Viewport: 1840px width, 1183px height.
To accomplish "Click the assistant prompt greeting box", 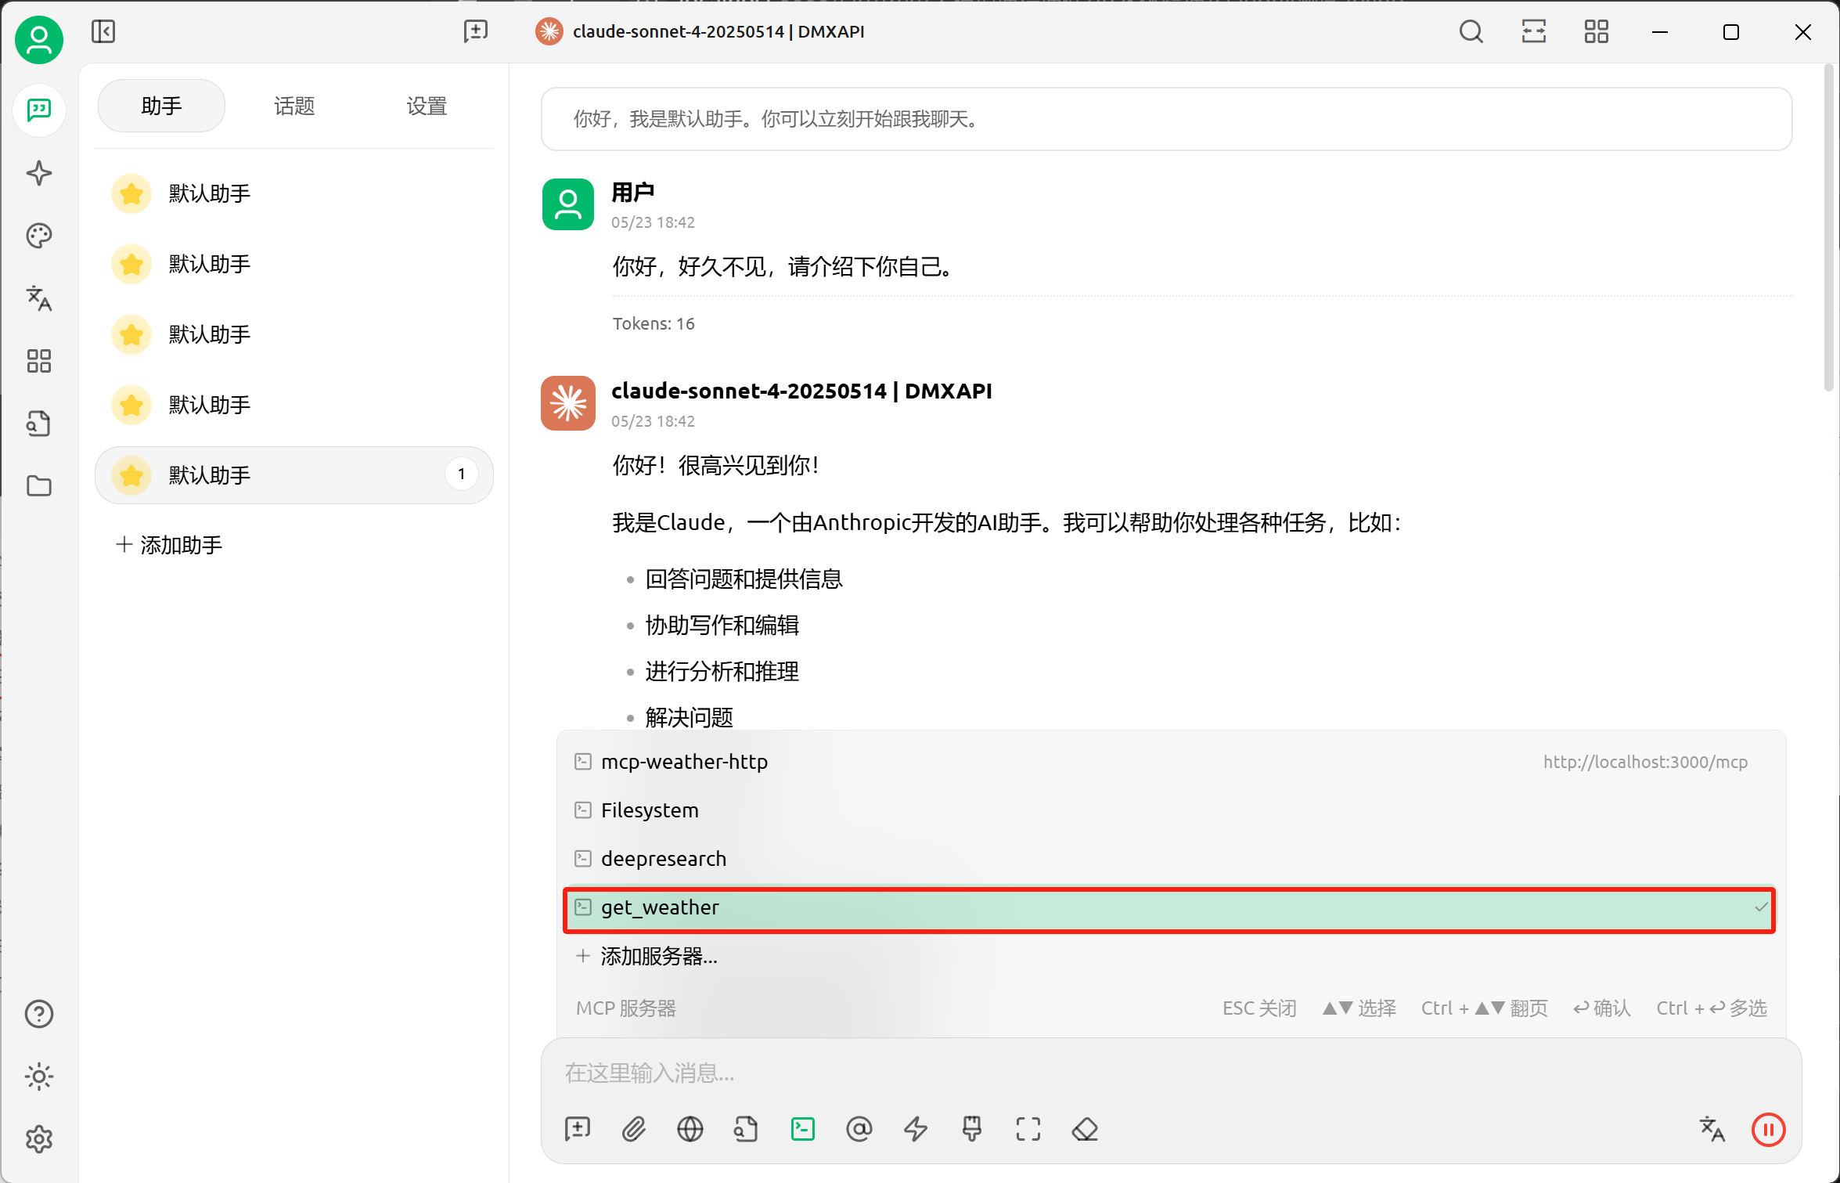I will point(1166,119).
